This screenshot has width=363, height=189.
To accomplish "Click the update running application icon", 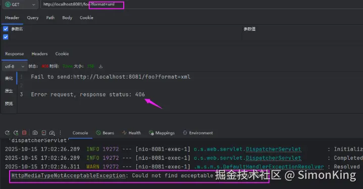I will (16, 133).
